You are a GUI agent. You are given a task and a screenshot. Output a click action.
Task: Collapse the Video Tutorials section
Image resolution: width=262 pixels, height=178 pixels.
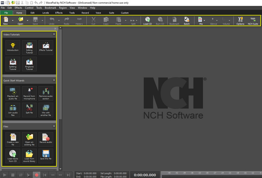click(54, 34)
